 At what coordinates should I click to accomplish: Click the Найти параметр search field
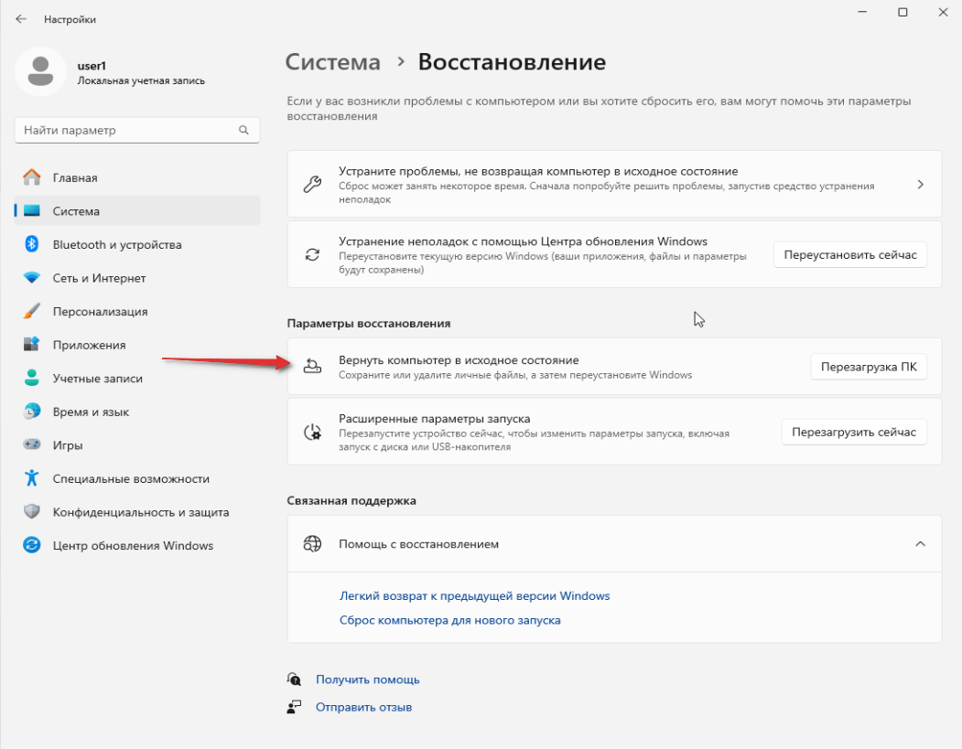137,130
